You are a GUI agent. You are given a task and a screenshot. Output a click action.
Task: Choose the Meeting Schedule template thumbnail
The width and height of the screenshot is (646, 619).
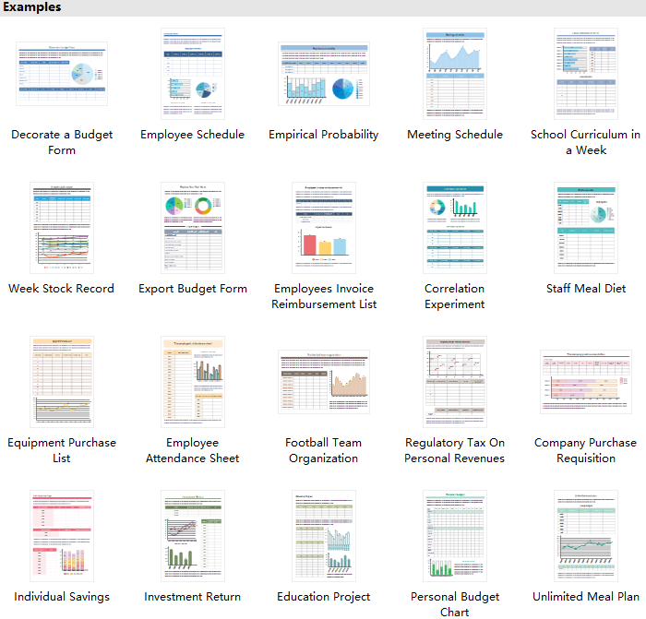point(455,74)
